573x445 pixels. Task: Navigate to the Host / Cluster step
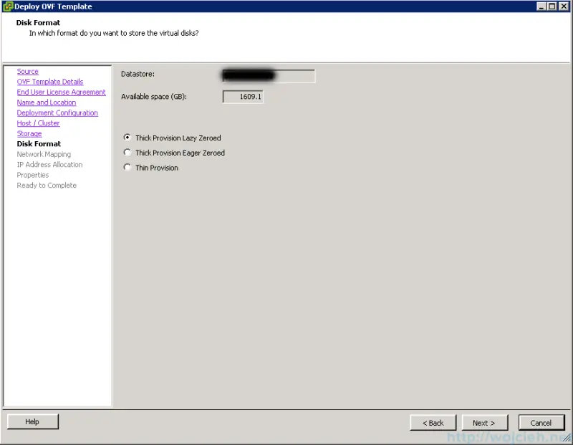tap(38, 123)
